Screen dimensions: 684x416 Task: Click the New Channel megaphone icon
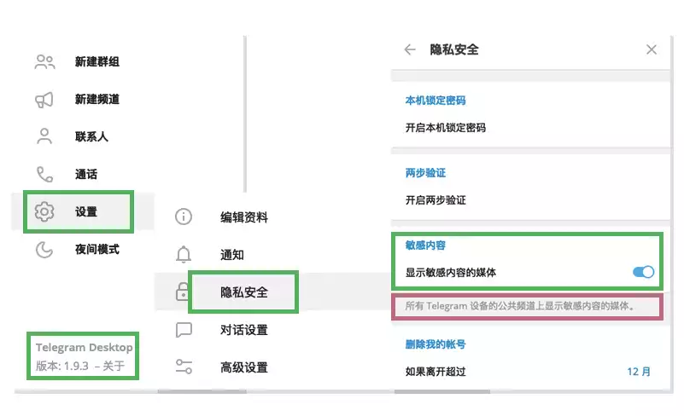point(44,99)
